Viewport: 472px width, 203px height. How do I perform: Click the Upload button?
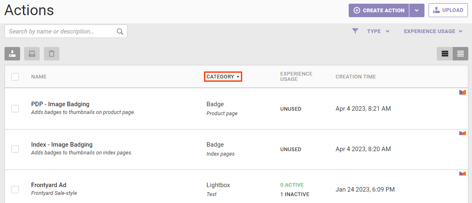[x=448, y=11]
